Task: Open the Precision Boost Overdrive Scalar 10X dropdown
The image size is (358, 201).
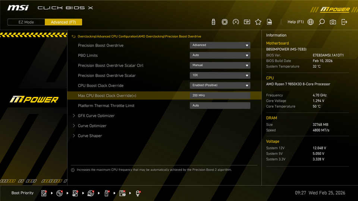Action: pos(220,75)
